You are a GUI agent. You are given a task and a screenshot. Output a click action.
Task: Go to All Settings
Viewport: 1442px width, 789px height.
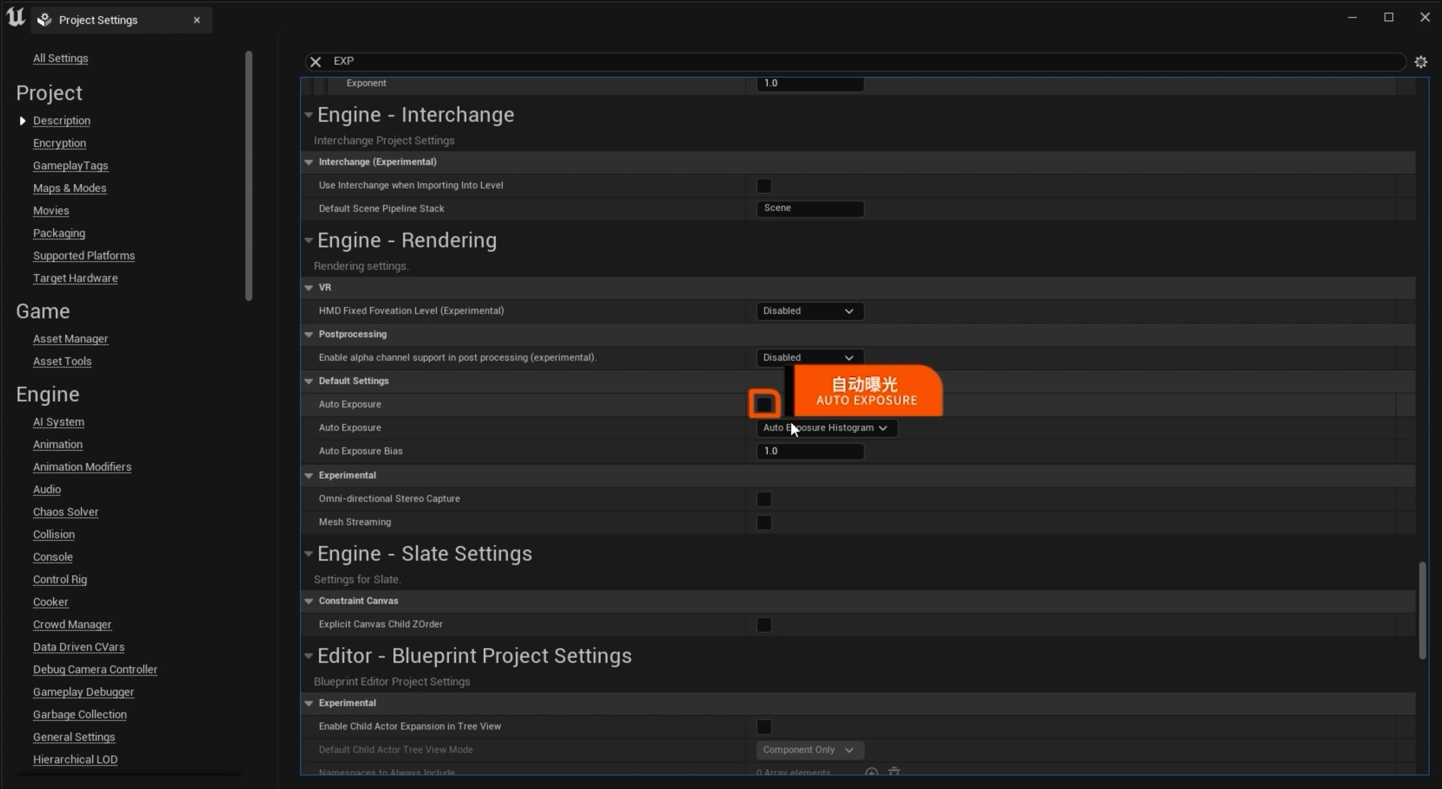click(61, 58)
